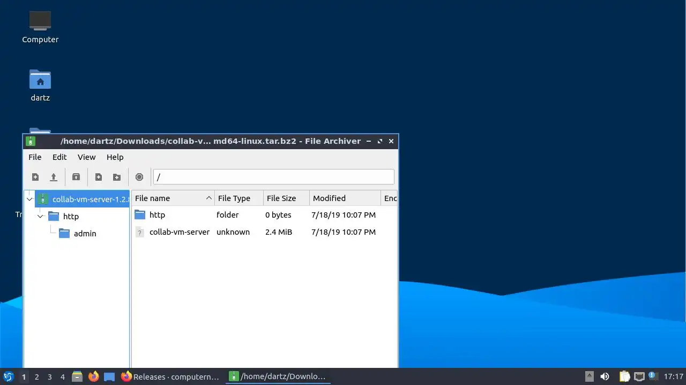Click the show desktop taskbar icon

pos(109,376)
